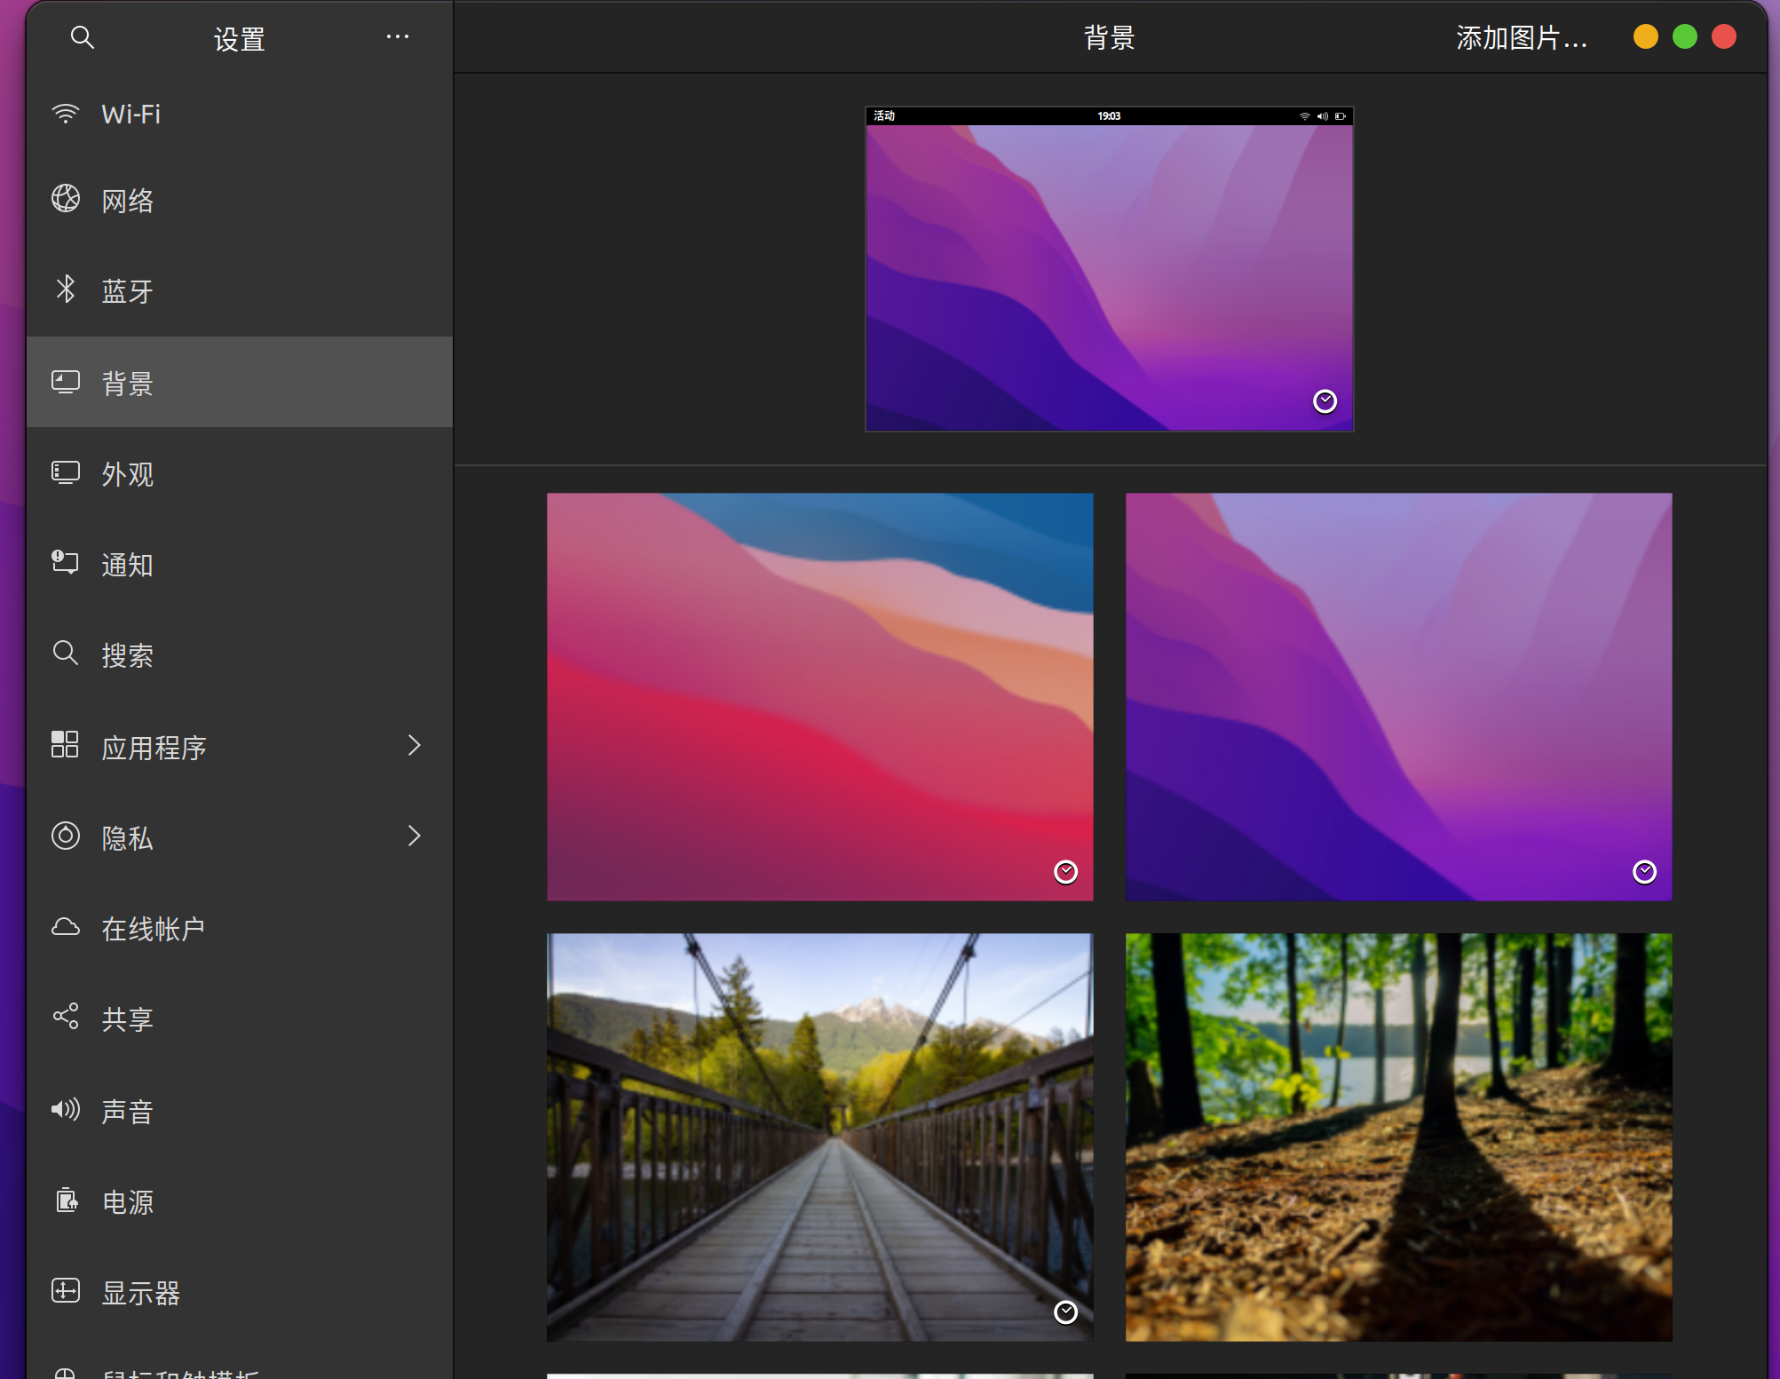Click the Bluetooth (蓝牙) icon
Viewport: 1780px width, 1379px height.
click(x=65, y=289)
